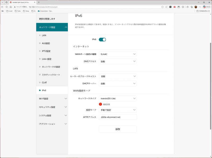
Task: Open the coupon shopping extension icon
Action: tap(179, 7)
